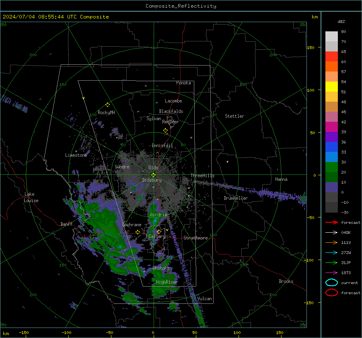Click the 27ZW legend label
The image size is (362, 338).
point(346,253)
